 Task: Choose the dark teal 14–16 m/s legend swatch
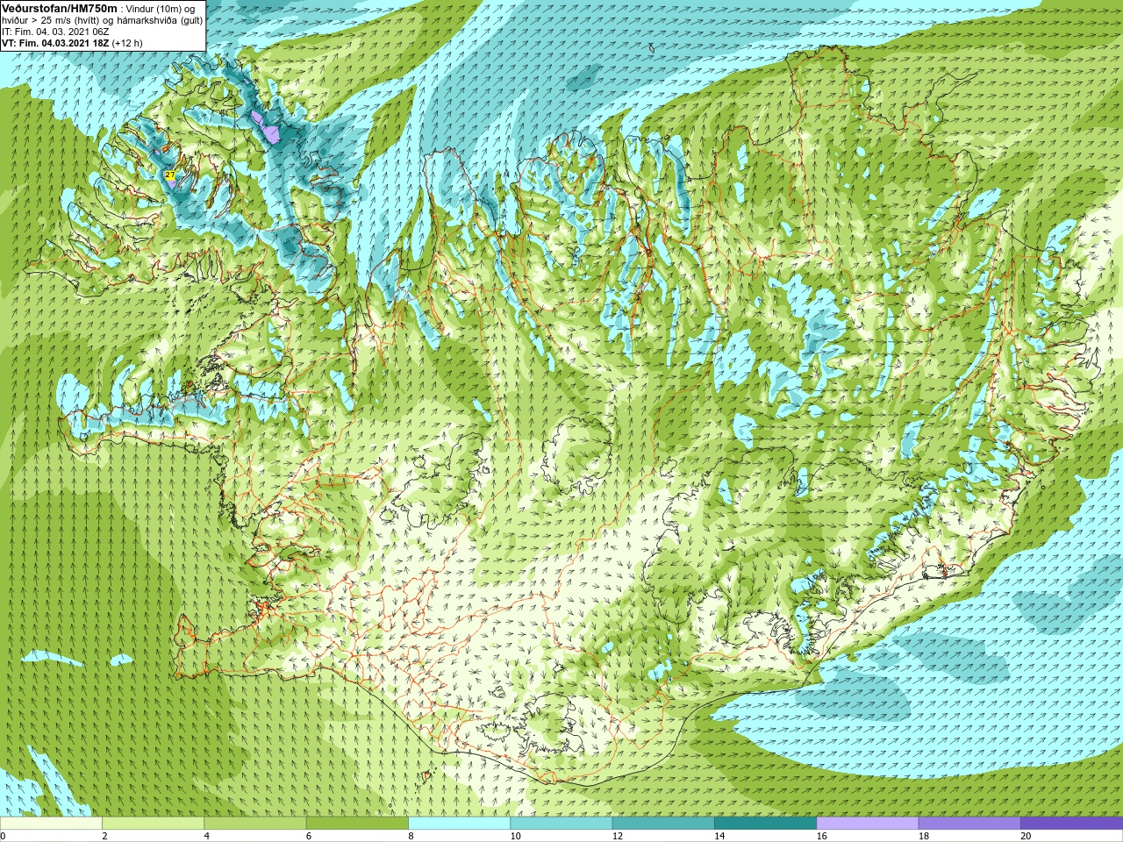pos(765,824)
